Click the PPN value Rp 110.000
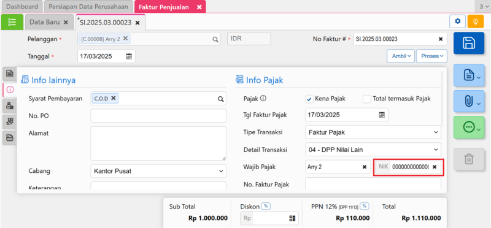The image size is (491, 228). [352, 218]
